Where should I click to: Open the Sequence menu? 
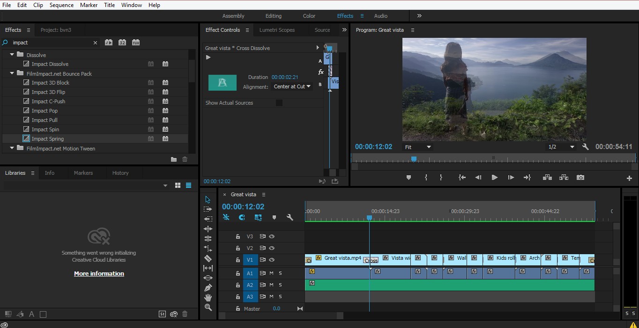[x=61, y=5]
